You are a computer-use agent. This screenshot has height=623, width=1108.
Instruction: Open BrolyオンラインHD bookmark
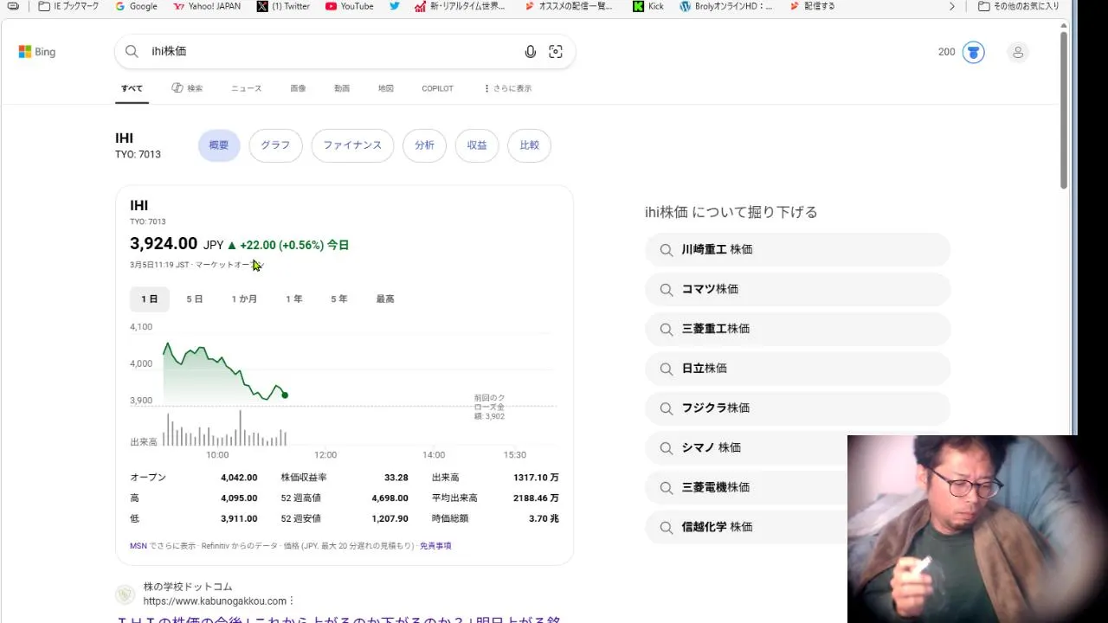click(725, 6)
